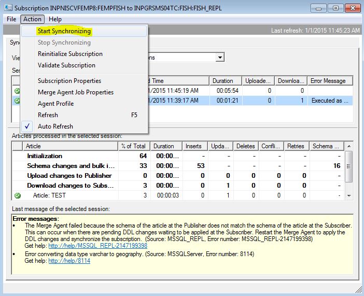Click green check icon in the 11:39:17 AM session row

17,101
